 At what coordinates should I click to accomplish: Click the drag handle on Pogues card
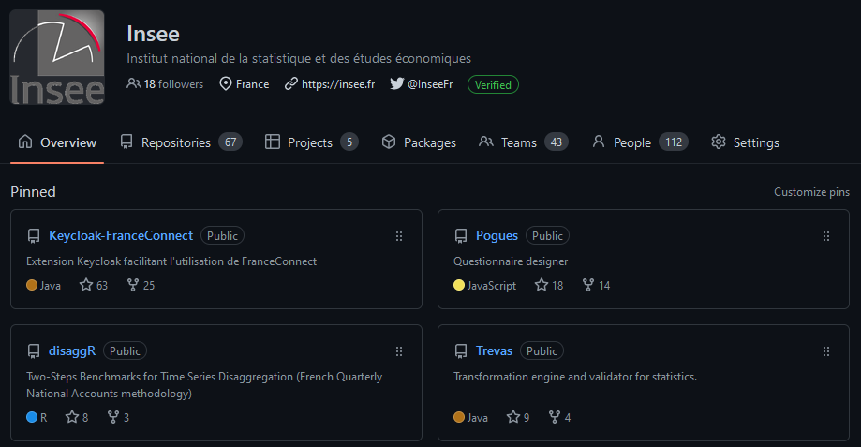[826, 236]
